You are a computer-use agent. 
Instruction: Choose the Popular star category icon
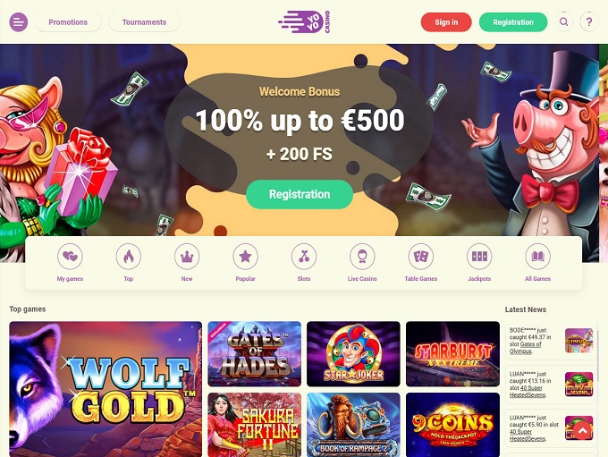click(246, 256)
